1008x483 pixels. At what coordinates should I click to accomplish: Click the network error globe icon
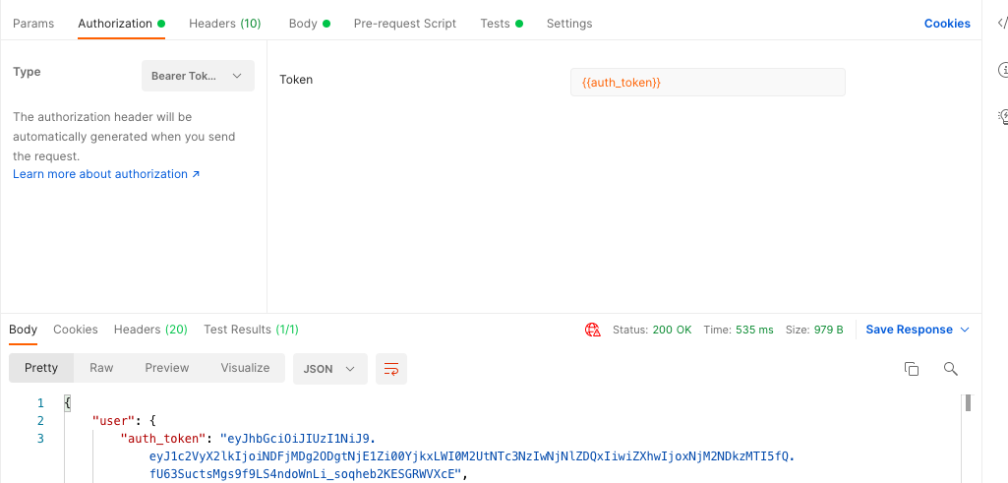(x=592, y=330)
